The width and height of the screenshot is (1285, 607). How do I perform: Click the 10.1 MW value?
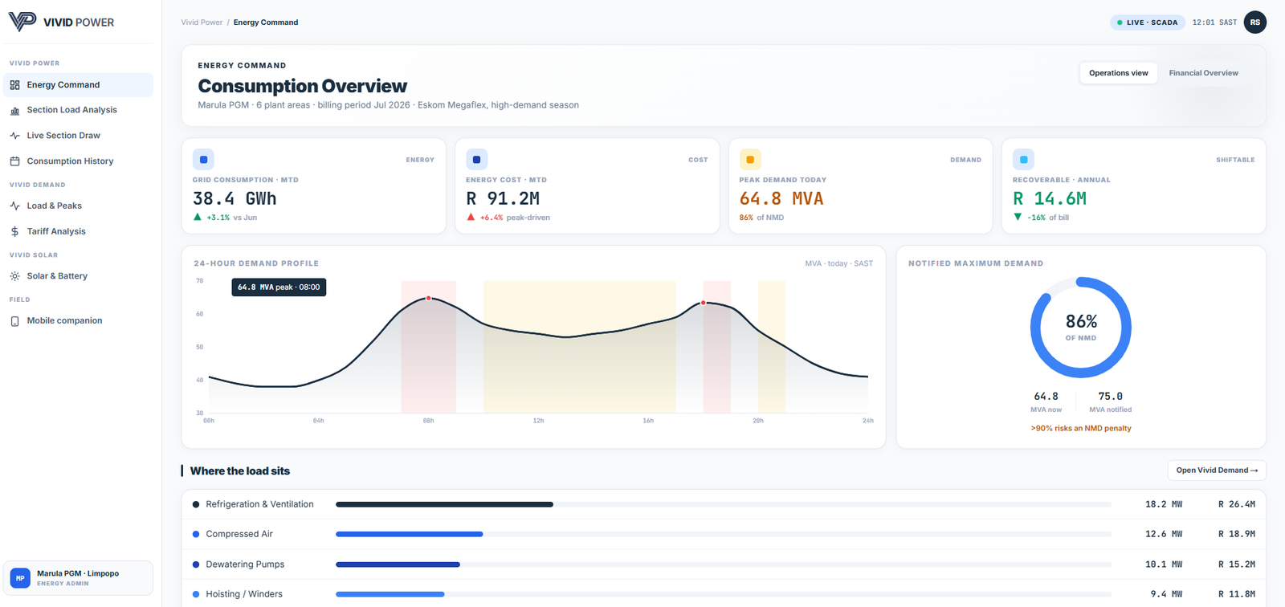(x=1164, y=564)
